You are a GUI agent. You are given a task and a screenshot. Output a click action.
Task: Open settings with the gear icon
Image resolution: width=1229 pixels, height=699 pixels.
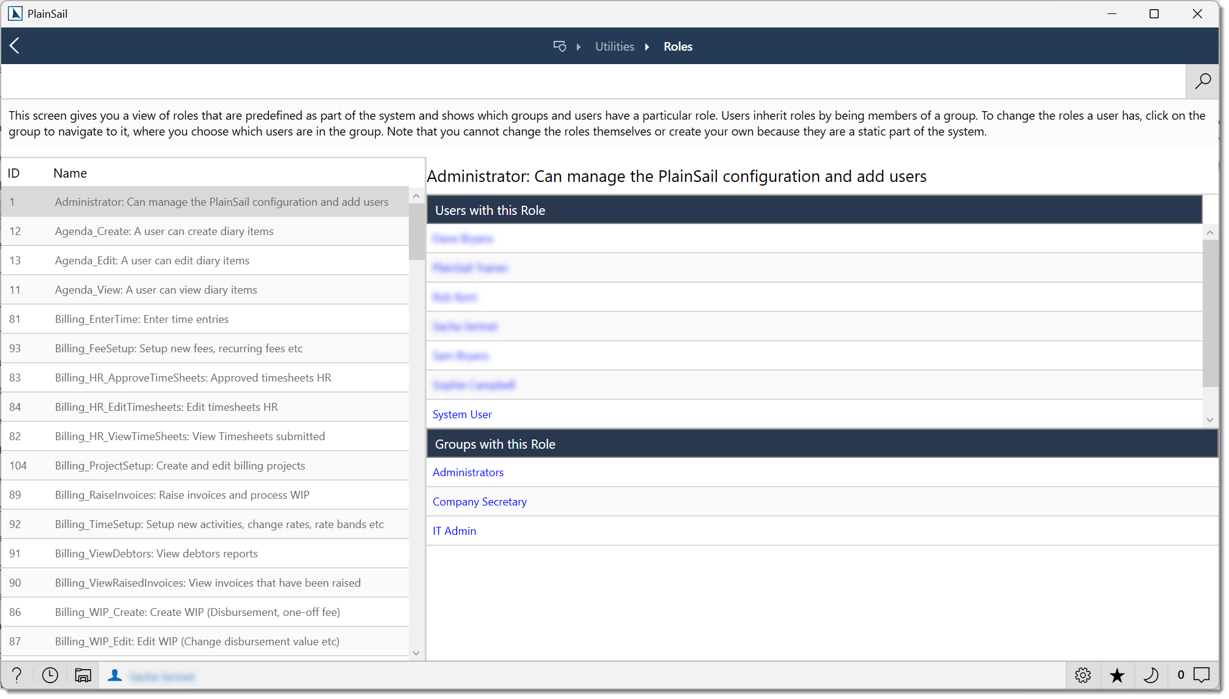pyautogui.click(x=1082, y=675)
